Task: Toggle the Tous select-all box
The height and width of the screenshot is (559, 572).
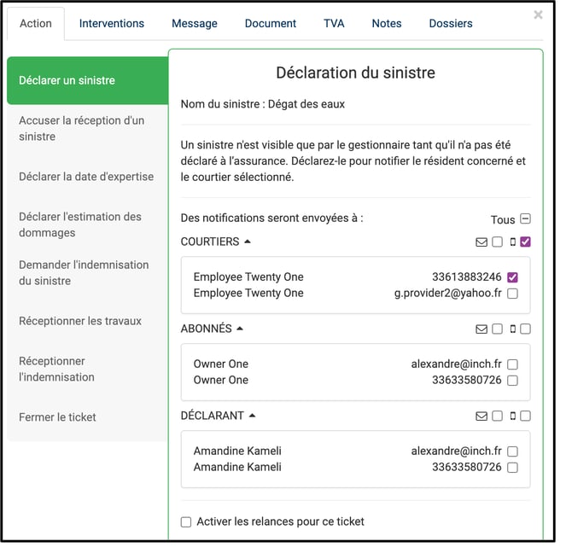Action: click(x=525, y=219)
